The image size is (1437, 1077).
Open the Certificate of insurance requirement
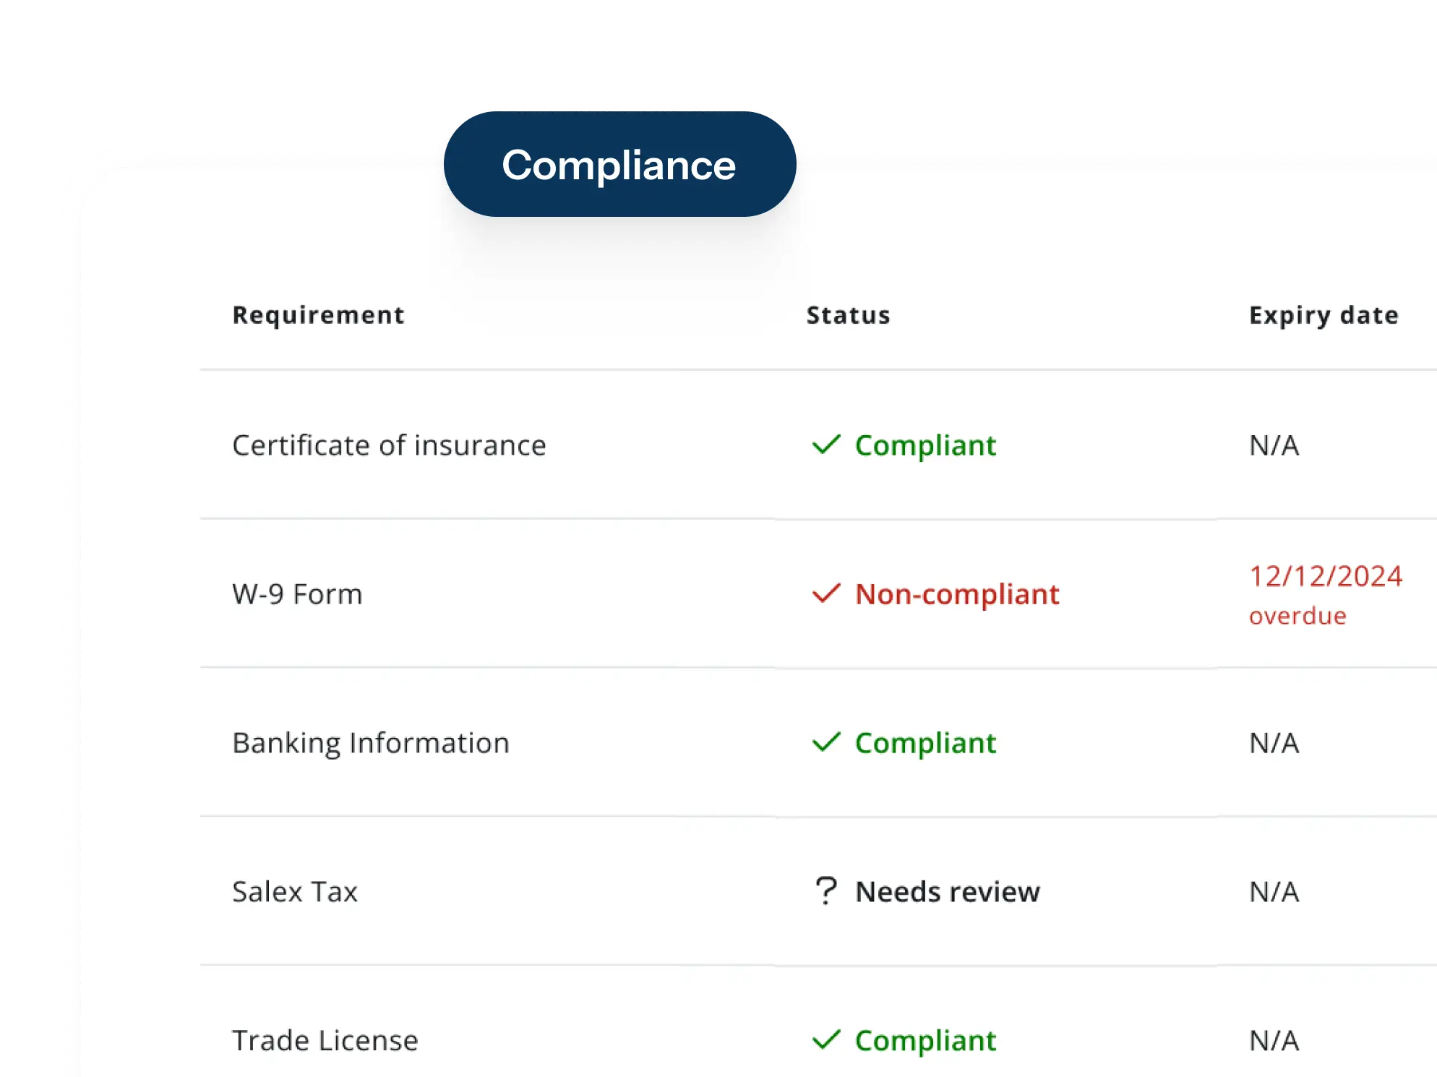pyautogui.click(x=389, y=445)
